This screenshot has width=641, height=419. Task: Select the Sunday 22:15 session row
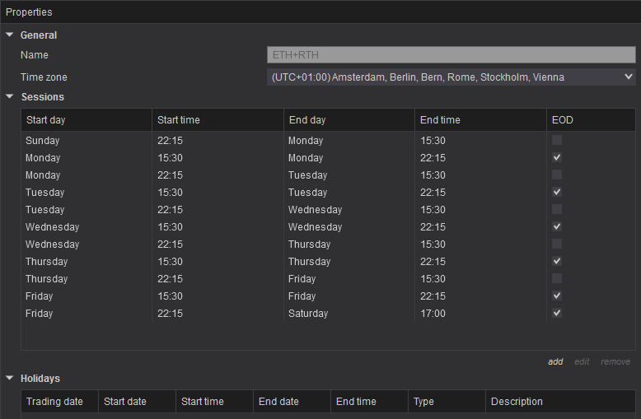[86, 141]
